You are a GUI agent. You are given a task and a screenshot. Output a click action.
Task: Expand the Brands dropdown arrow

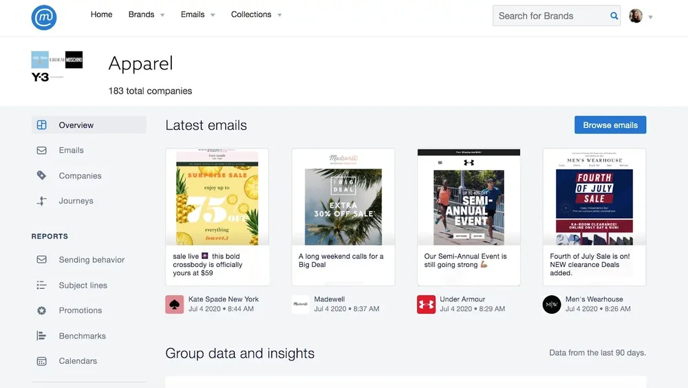click(162, 15)
